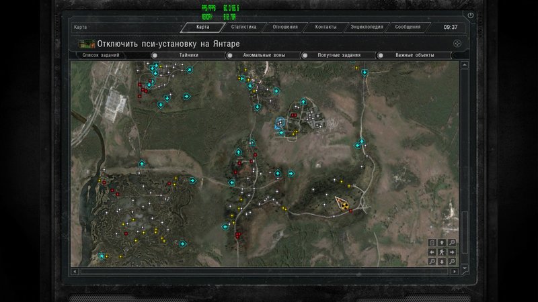Toggle the Тайники map filter
The image size is (538, 302).
coord(154,56)
